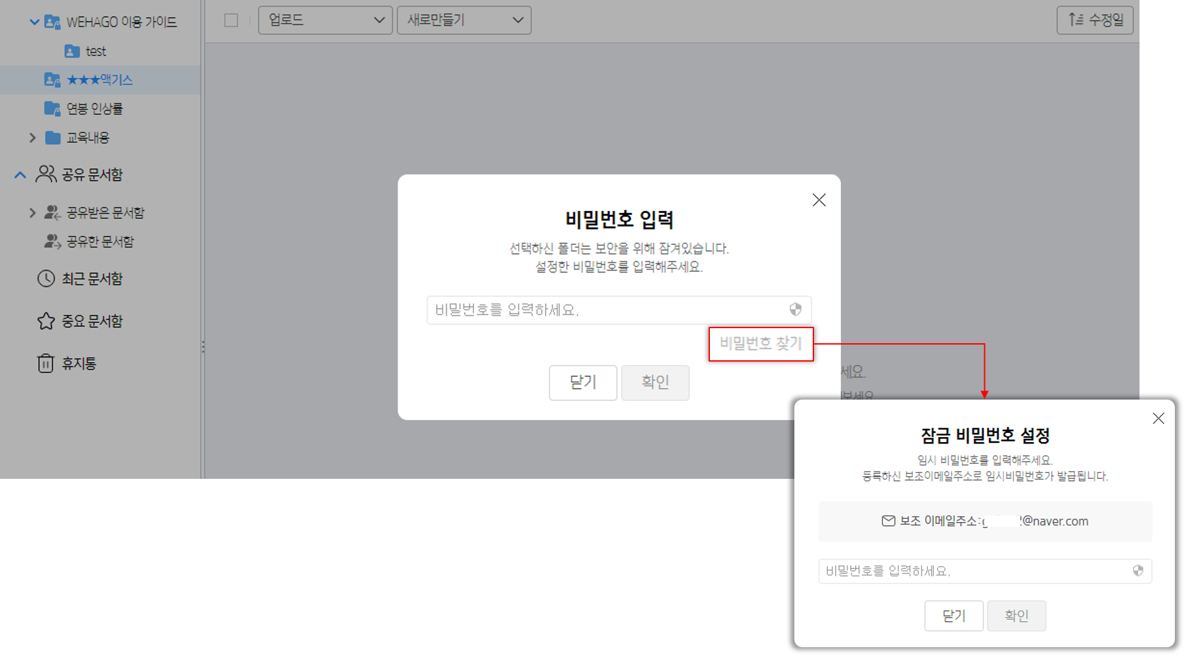Click the 공유 문서함 people icon

coord(46,174)
